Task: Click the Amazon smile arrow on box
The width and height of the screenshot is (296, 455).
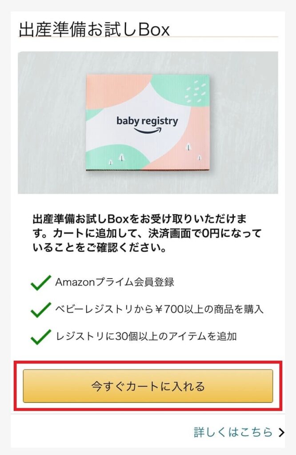Action: pyautogui.click(x=148, y=131)
